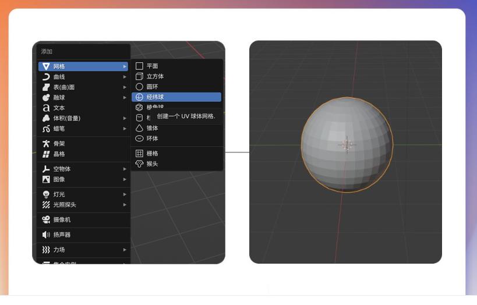Viewport: 477px width, 305px height.
Task: Select the UV sphere in the viewport
Action: tap(347, 145)
